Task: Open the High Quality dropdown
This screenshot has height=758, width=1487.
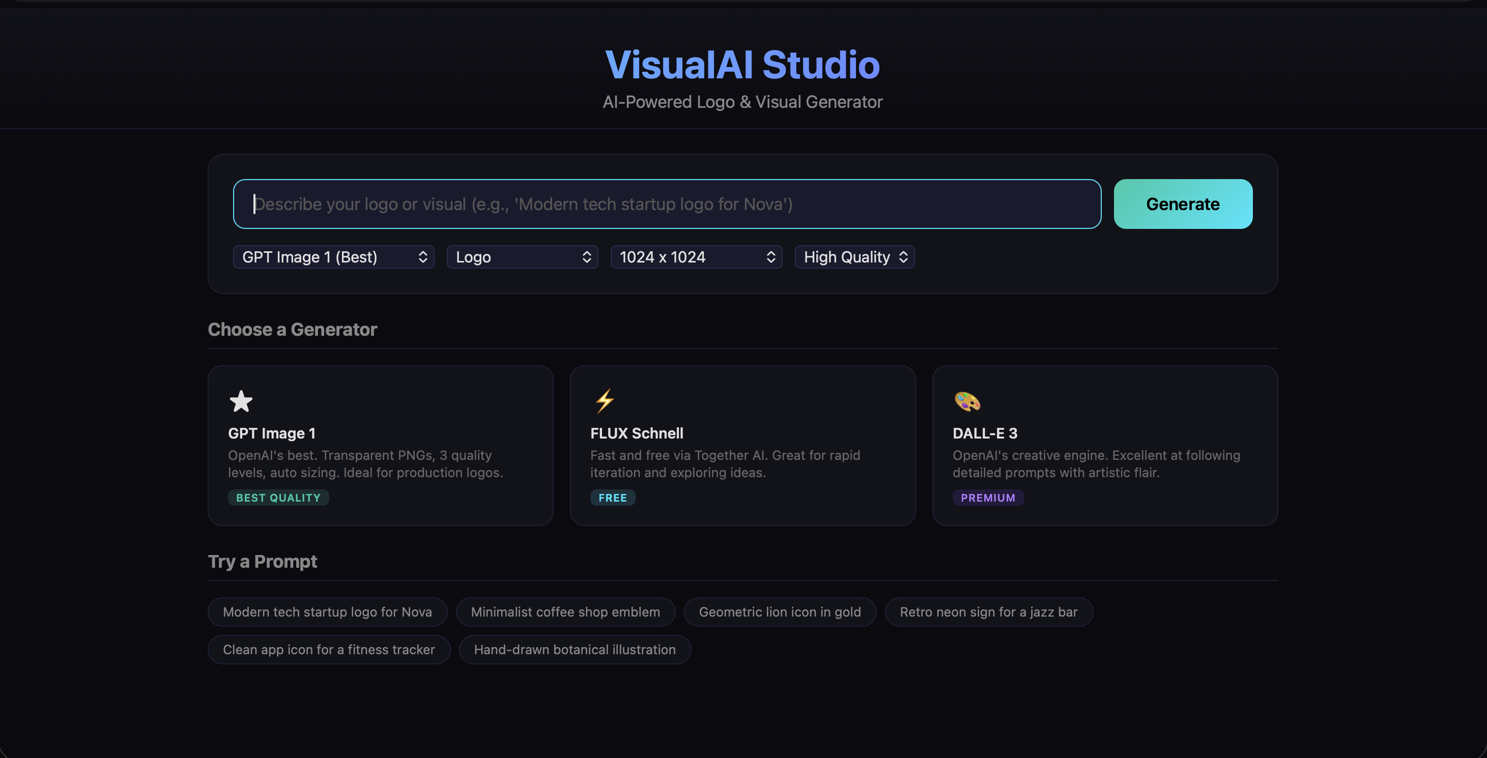Action: pos(854,257)
